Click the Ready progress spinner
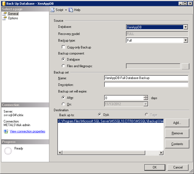This screenshot has width=194, height=174. [8, 151]
